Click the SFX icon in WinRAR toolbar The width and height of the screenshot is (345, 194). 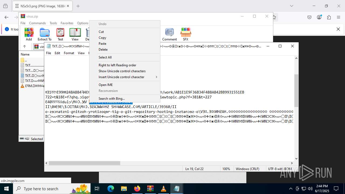point(185,34)
